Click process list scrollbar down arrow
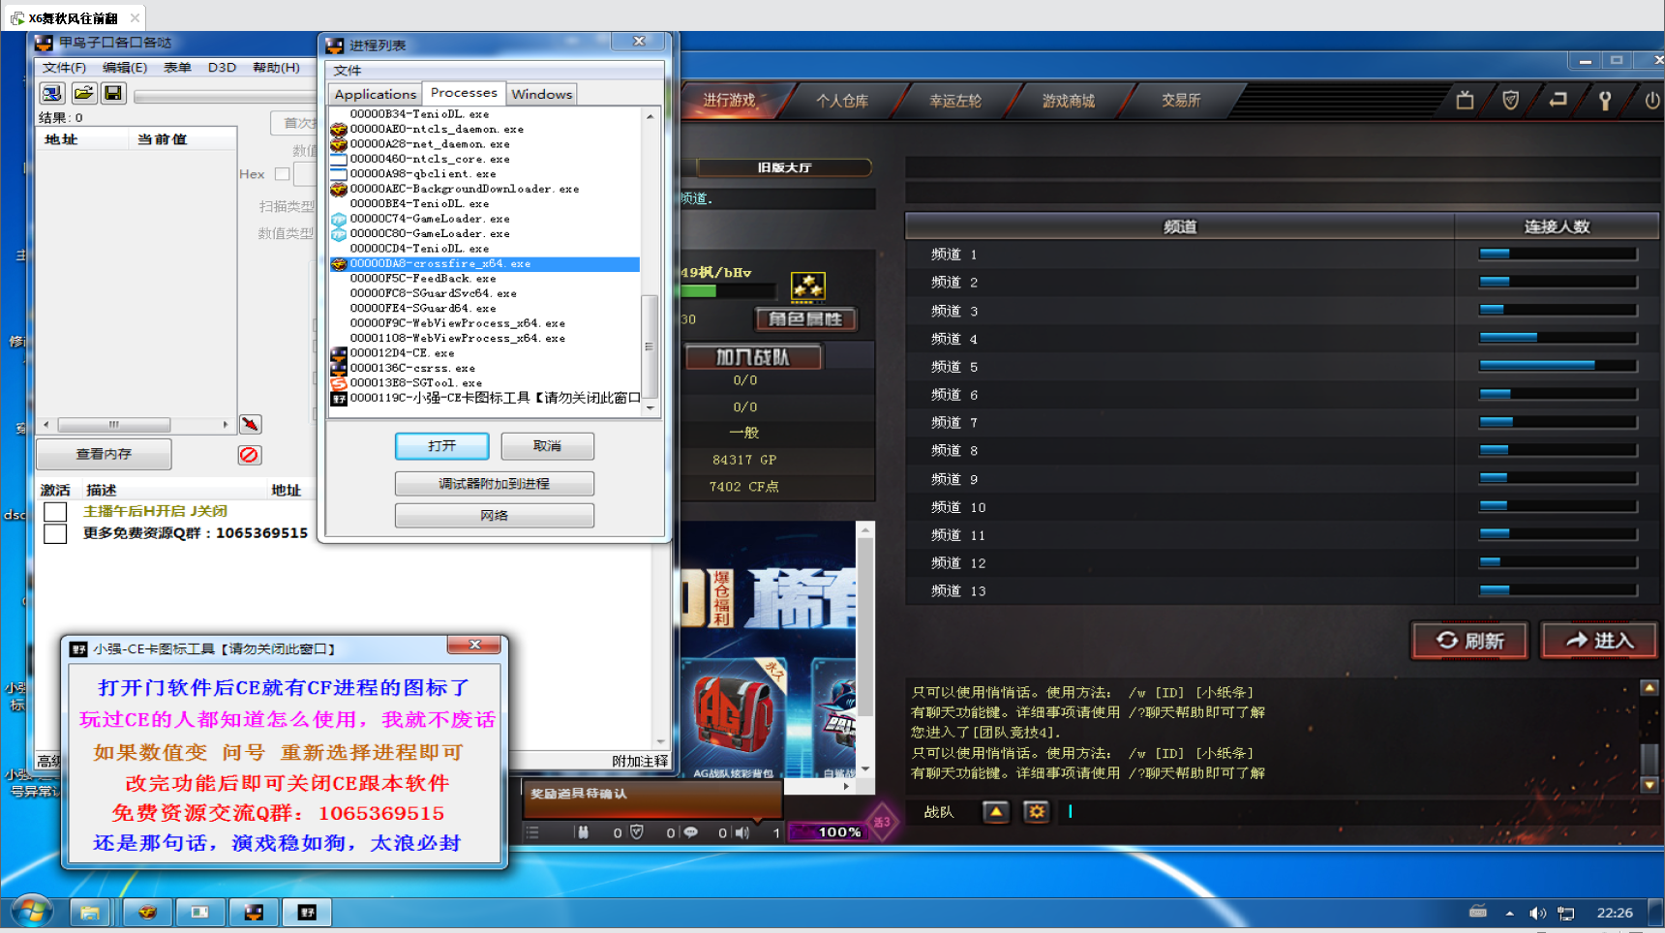 point(651,408)
